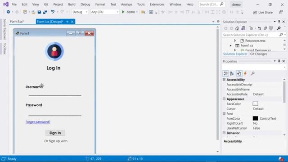Screen dimensions: 288x162
Task: Expand the Font property
Action: click(x=224, y=113)
